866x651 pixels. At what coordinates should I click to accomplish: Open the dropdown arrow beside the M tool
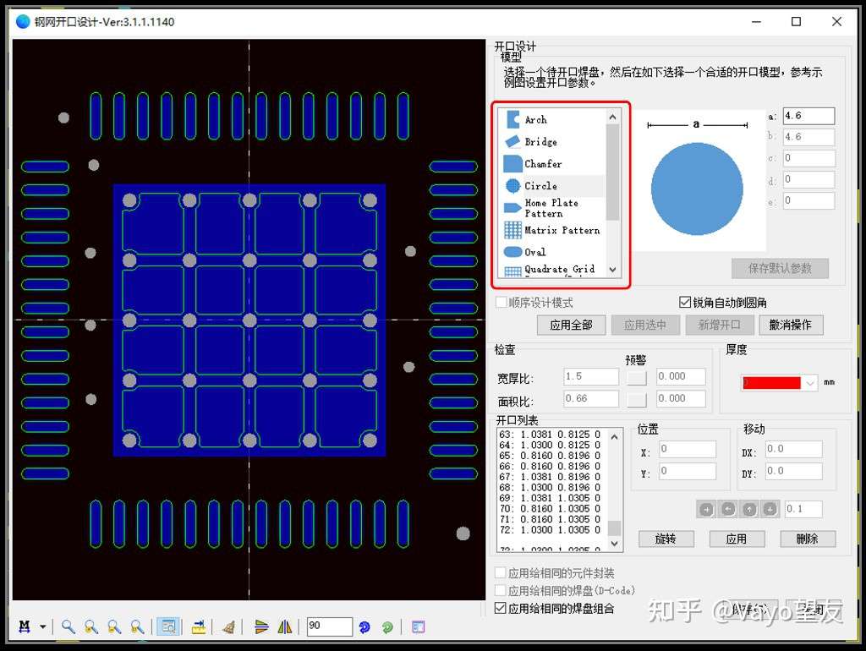point(42,626)
